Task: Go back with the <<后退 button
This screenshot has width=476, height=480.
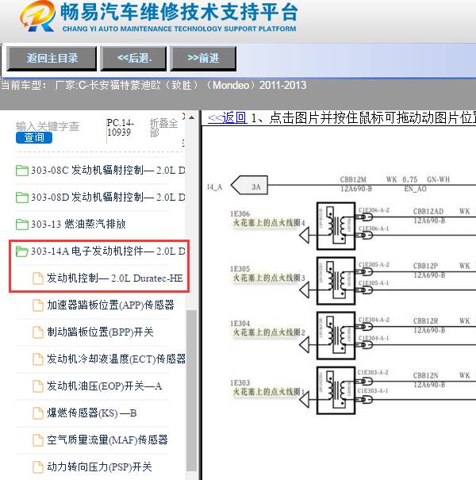Action: [x=134, y=58]
